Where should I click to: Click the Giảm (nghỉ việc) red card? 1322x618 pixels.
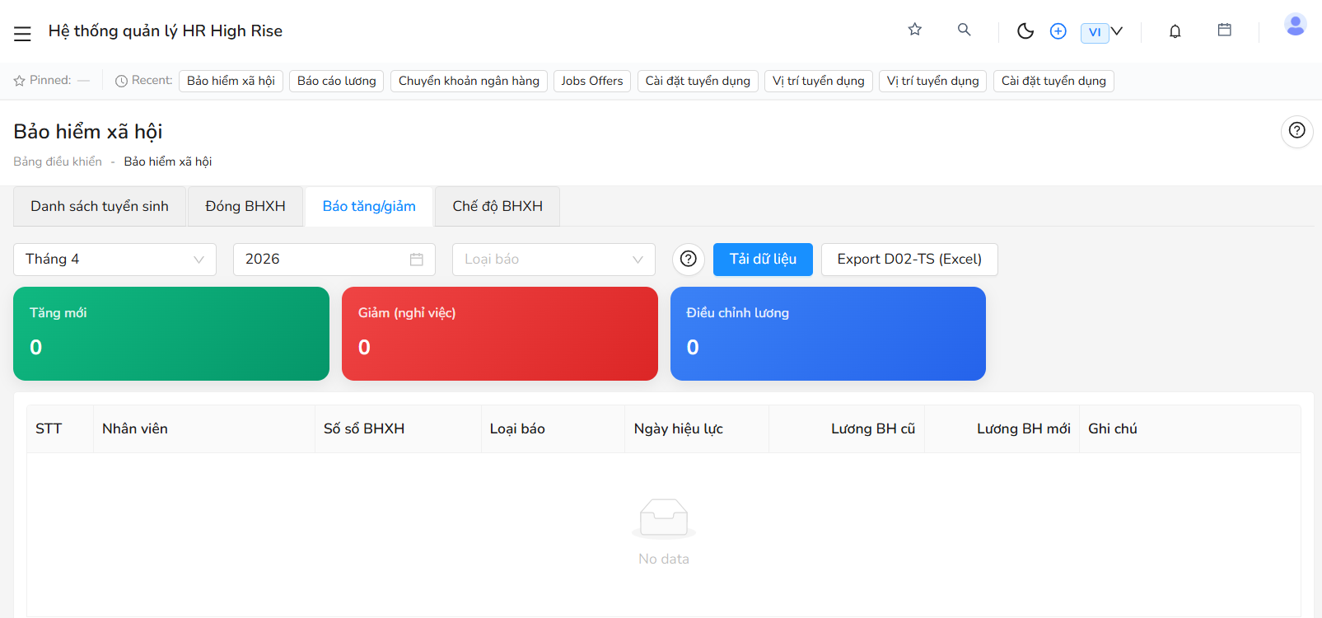click(x=500, y=334)
